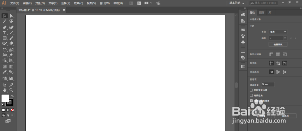Select the Hand tool
Image resolution: width=302 pixels, height=131 pixels.
(x=5, y=90)
